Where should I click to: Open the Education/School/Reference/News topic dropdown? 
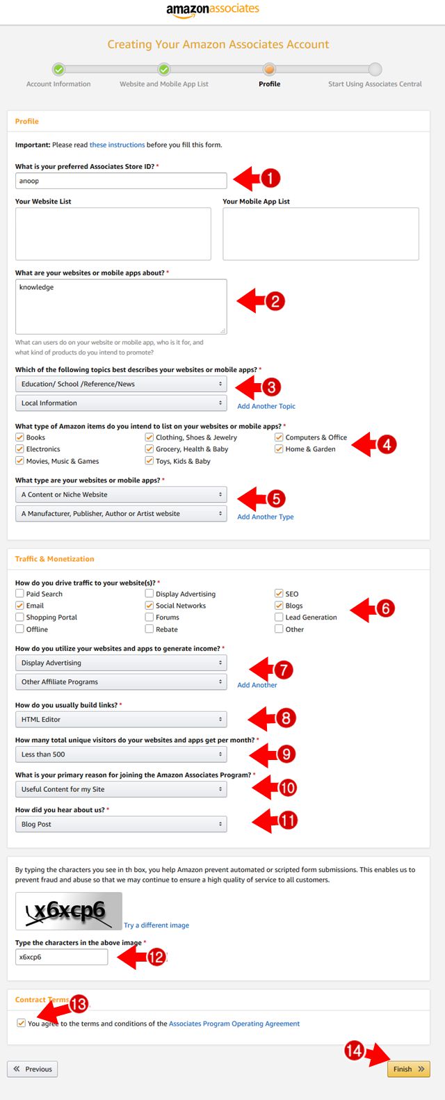(x=121, y=383)
